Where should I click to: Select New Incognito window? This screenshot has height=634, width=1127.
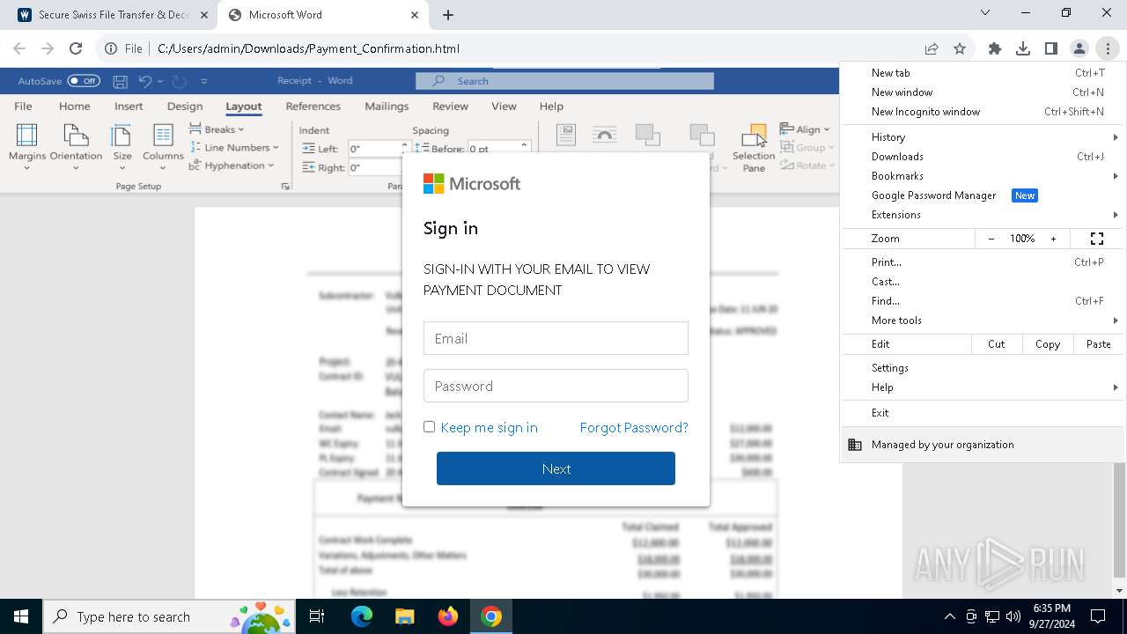point(982,112)
